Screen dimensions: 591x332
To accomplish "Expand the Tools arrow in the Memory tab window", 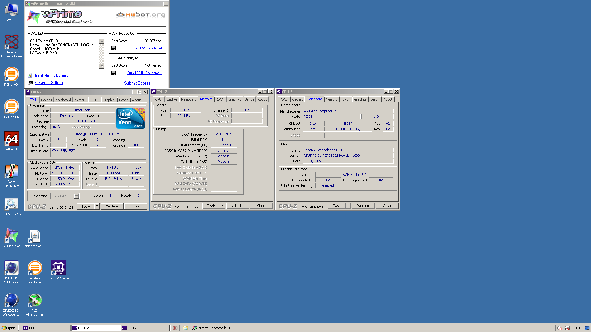I will [222, 206].
